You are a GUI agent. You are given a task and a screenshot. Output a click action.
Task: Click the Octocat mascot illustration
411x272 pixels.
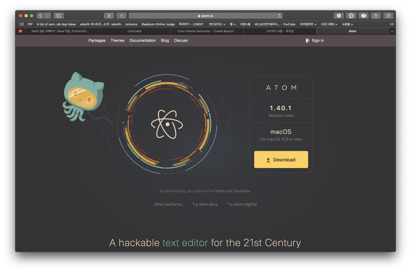pos(83,97)
